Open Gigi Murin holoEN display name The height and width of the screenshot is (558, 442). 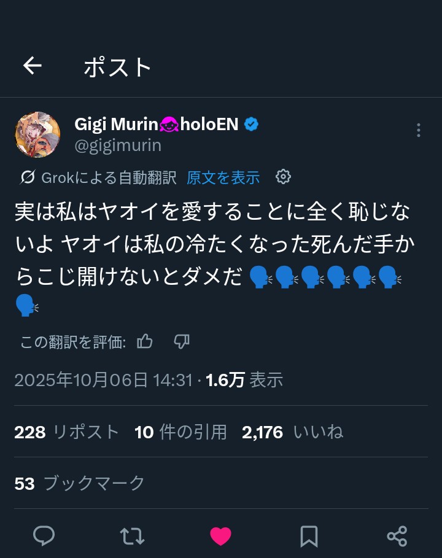[x=156, y=124]
